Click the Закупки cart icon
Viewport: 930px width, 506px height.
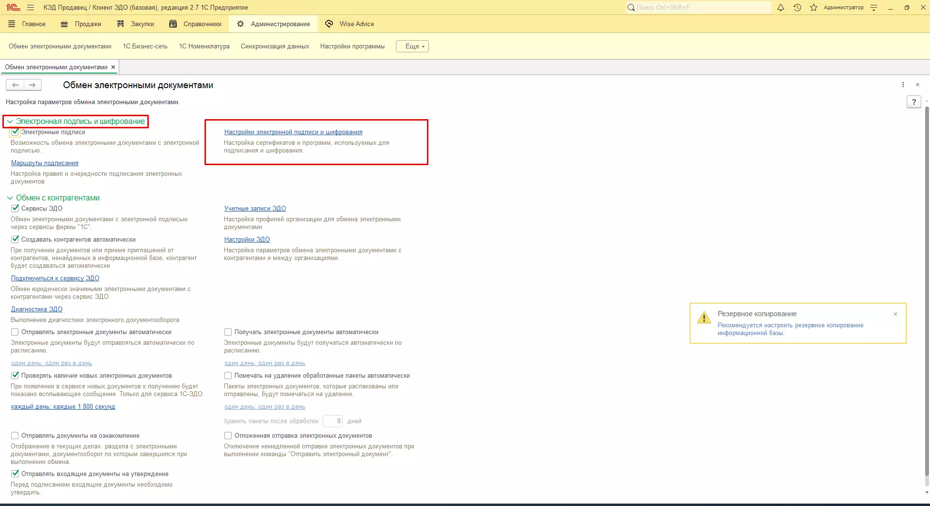[x=120, y=24]
